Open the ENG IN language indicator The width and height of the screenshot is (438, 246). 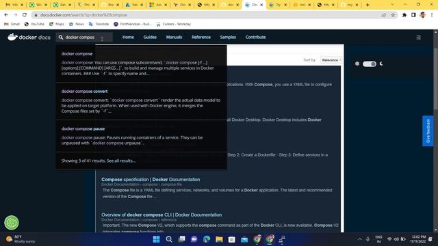tap(378, 239)
